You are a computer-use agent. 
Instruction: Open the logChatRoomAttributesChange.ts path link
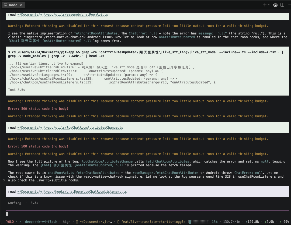point(70,128)
